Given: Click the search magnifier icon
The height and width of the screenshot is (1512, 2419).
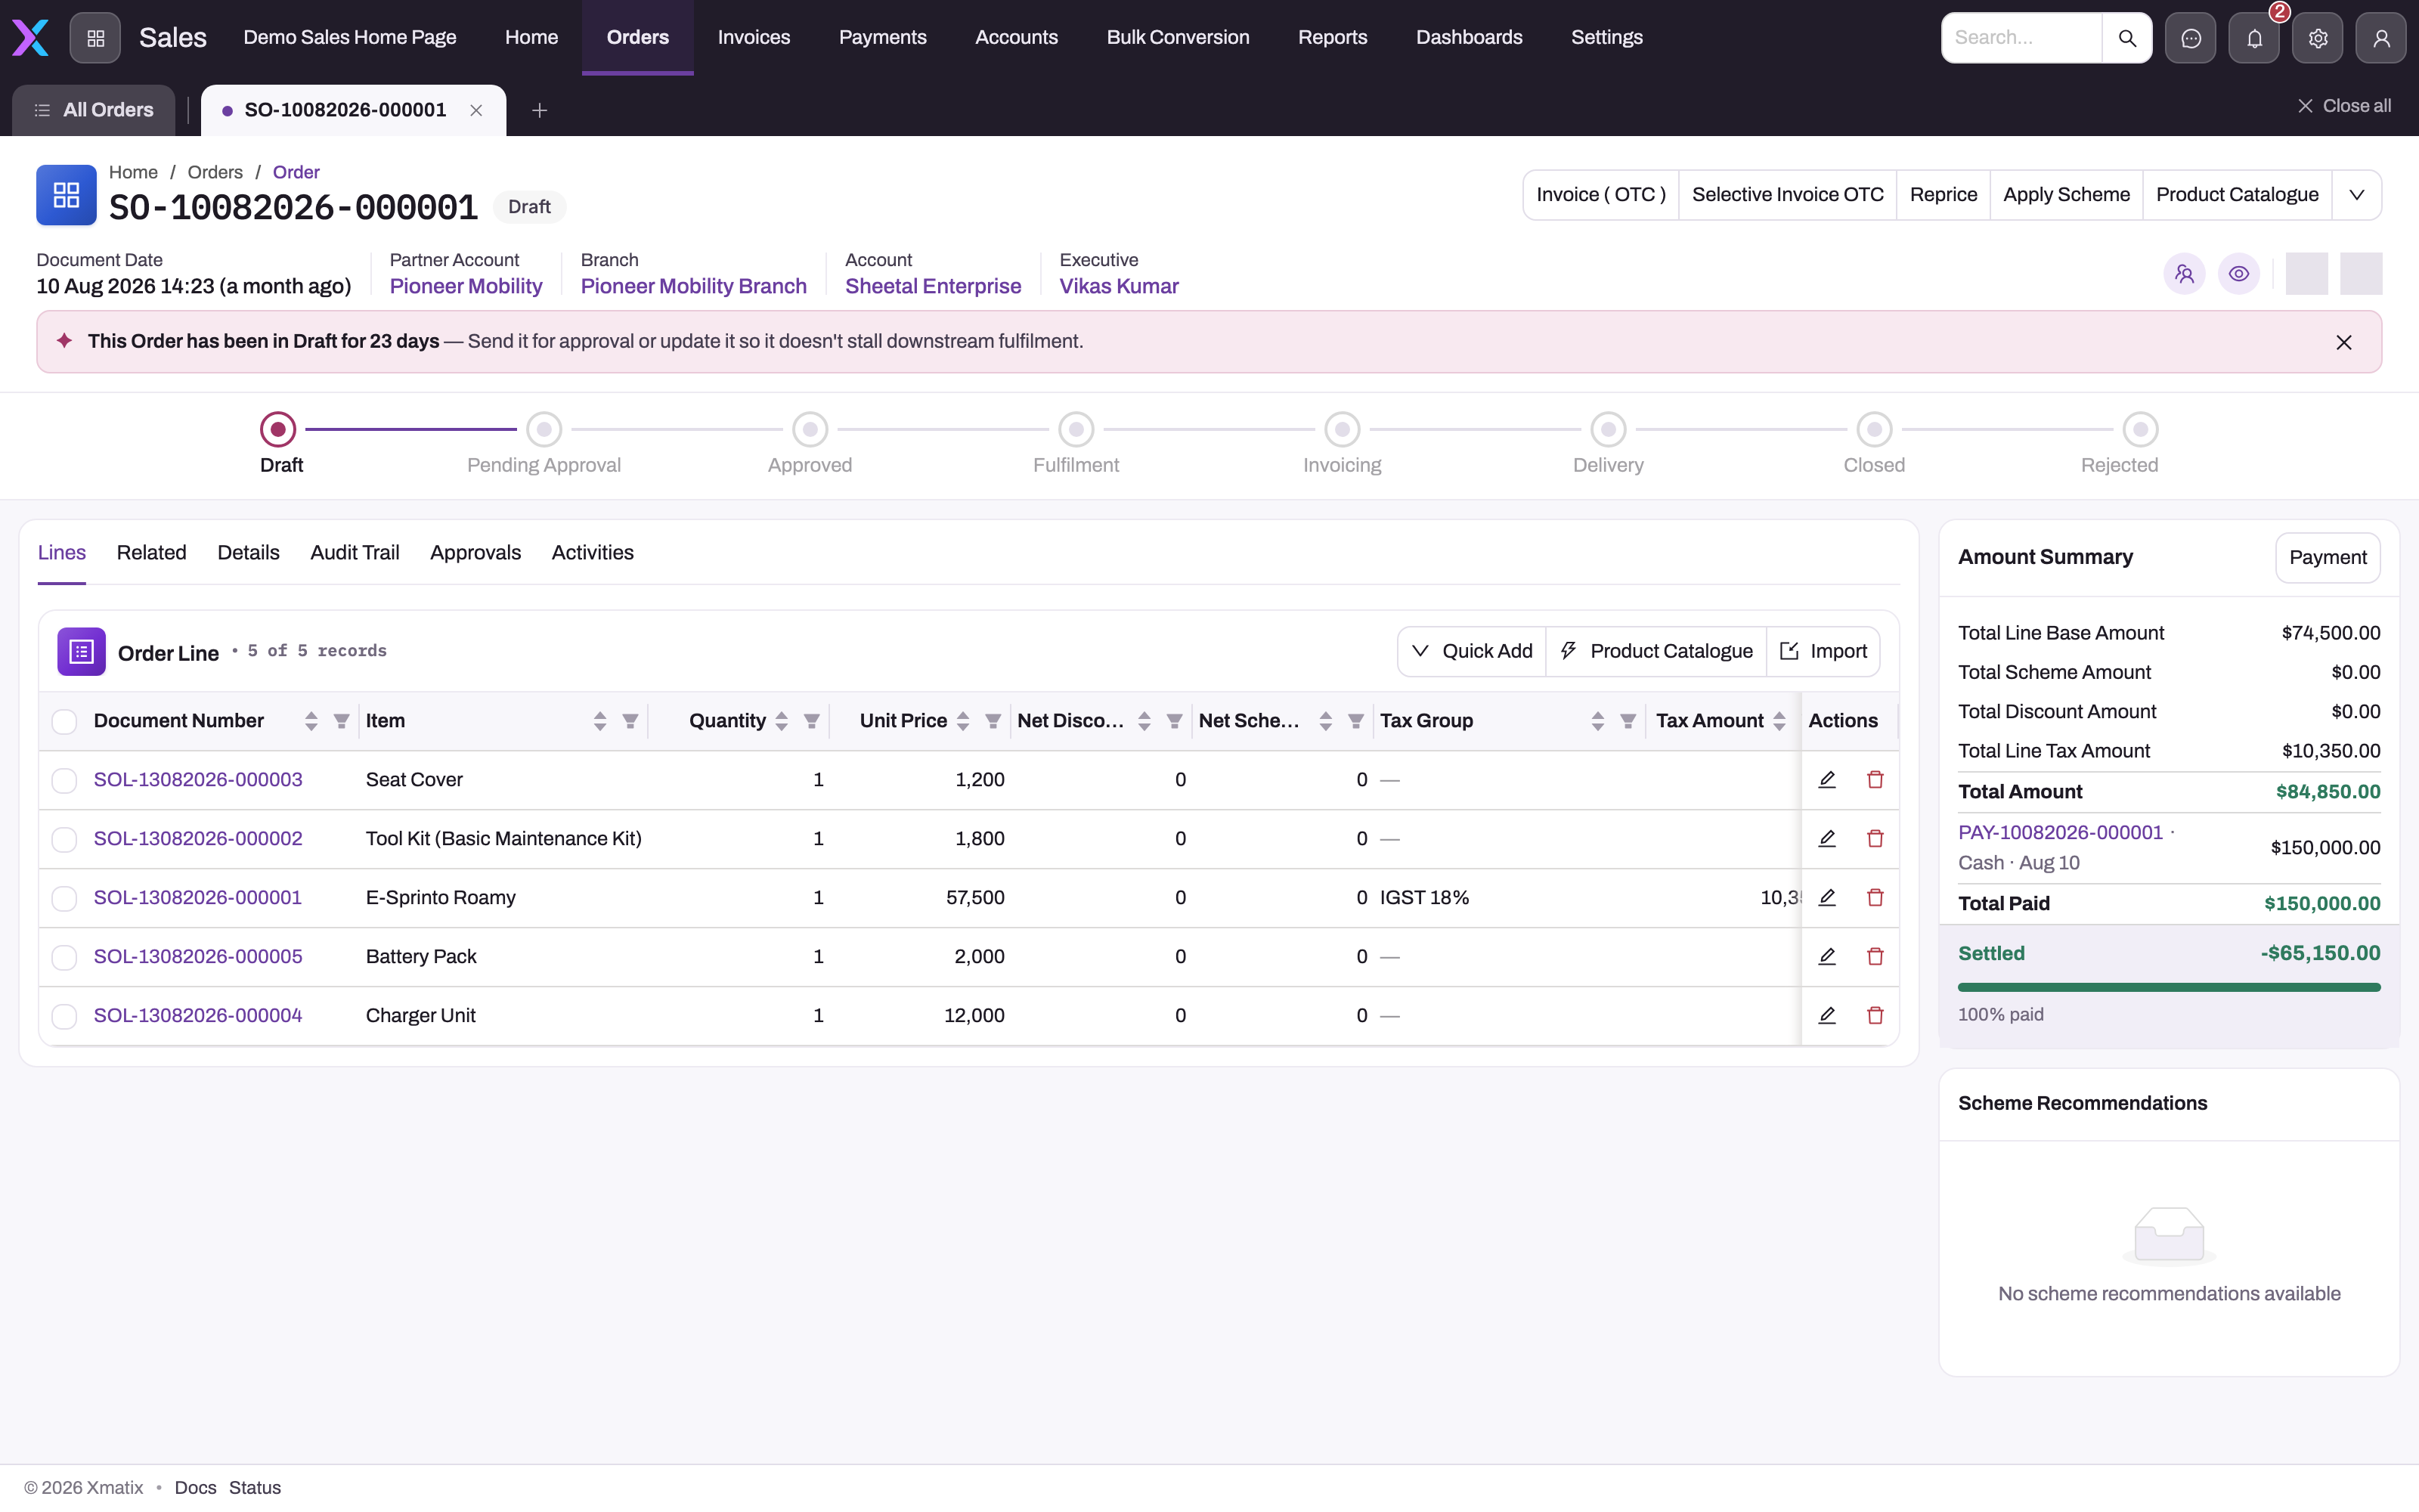Looking at the screenshot, I should point(2126,38).
